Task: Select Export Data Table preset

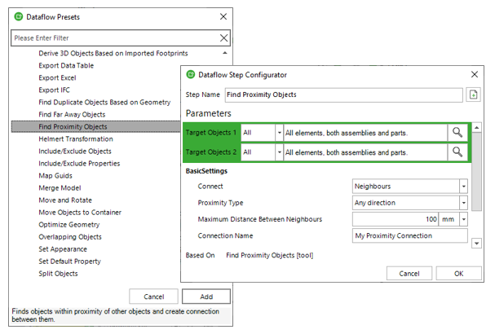Action: [66, 66]
